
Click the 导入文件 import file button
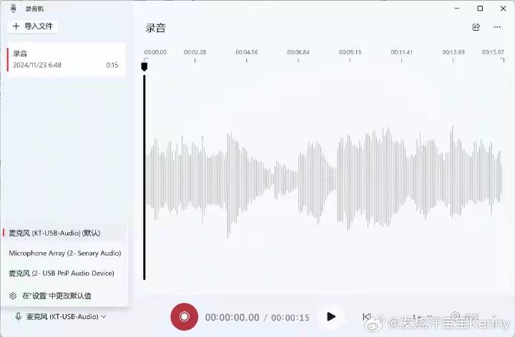[33, 26]
